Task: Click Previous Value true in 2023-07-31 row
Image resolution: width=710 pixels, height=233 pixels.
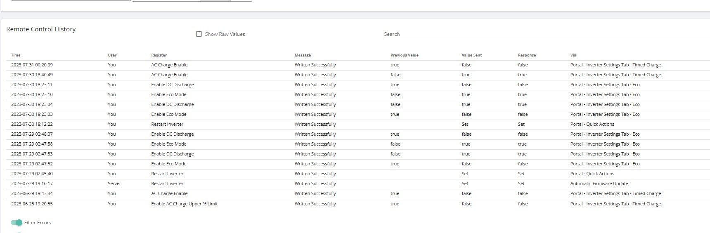Action: 395,65
